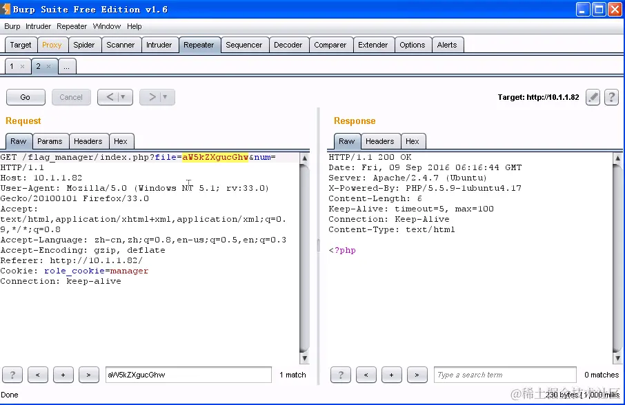Viewport: 625px width, 405px height.
Task: Click the role_cookie manager value in request
Action: pos(129,271)
